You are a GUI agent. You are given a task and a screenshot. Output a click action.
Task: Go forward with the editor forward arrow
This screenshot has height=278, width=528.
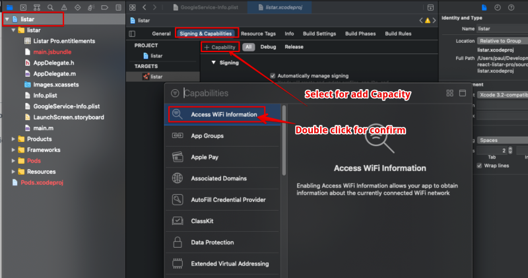coord(154,7)
